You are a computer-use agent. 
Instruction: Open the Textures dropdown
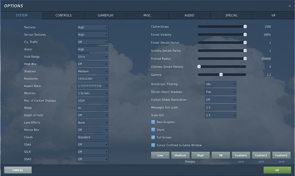click(92, 27)
